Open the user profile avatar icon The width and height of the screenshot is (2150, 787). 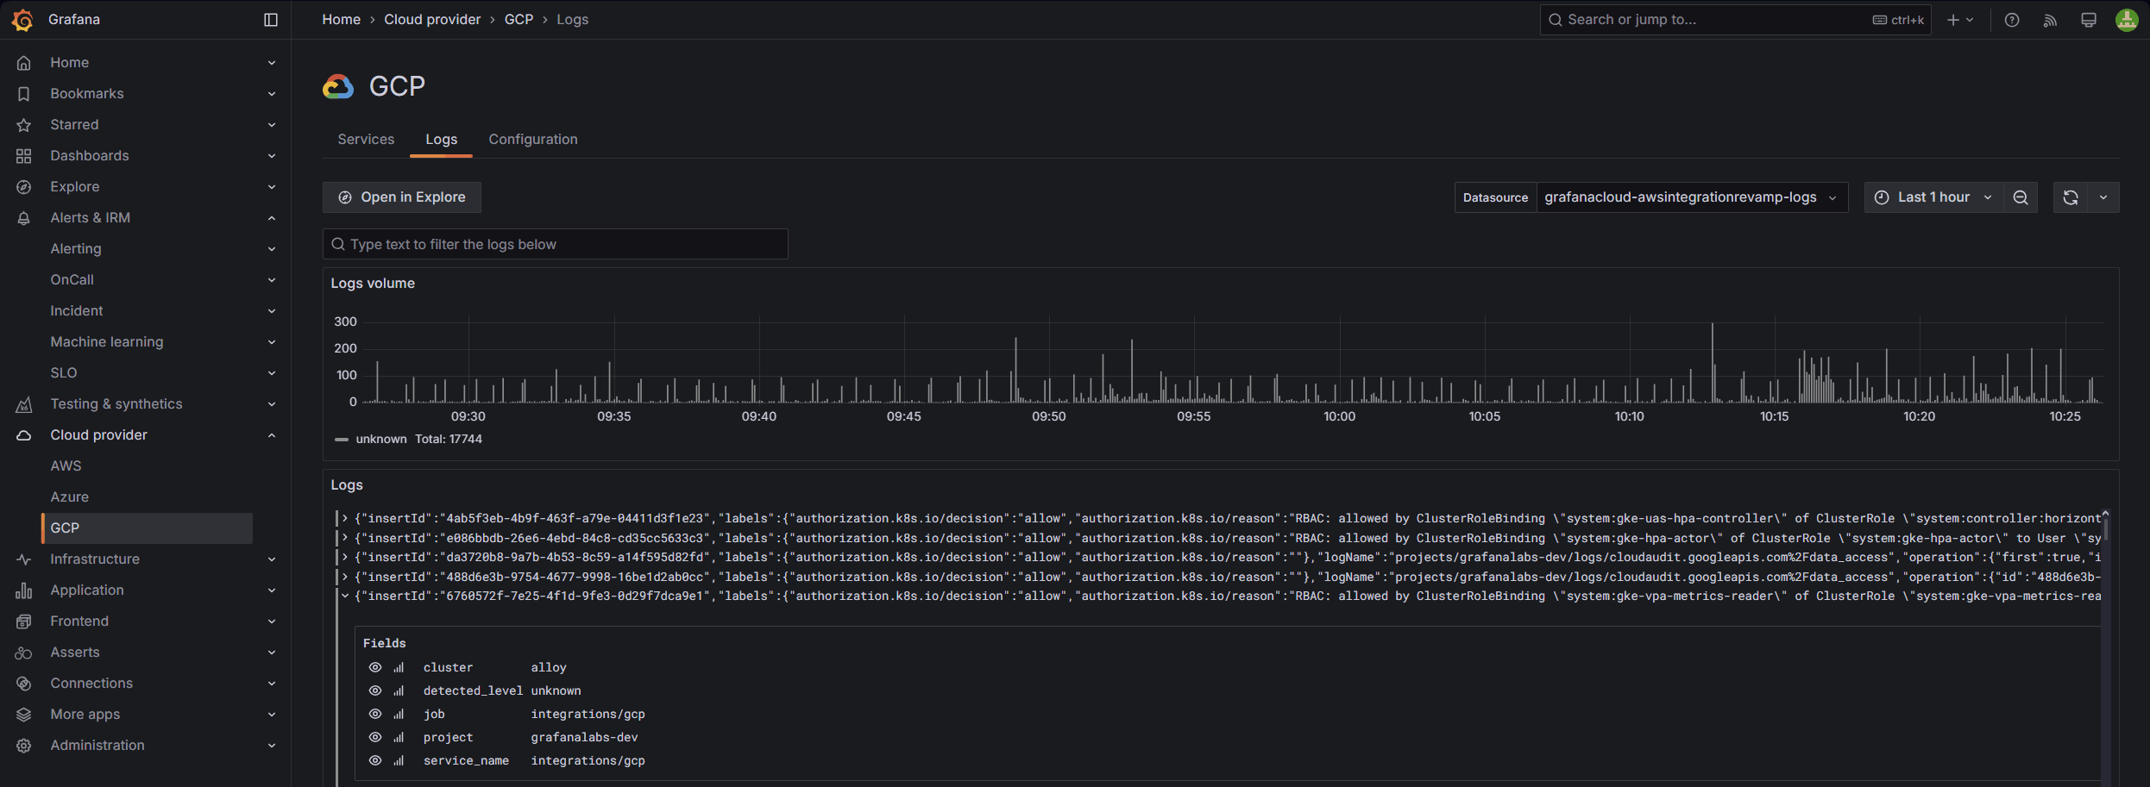click(2126, 19)
